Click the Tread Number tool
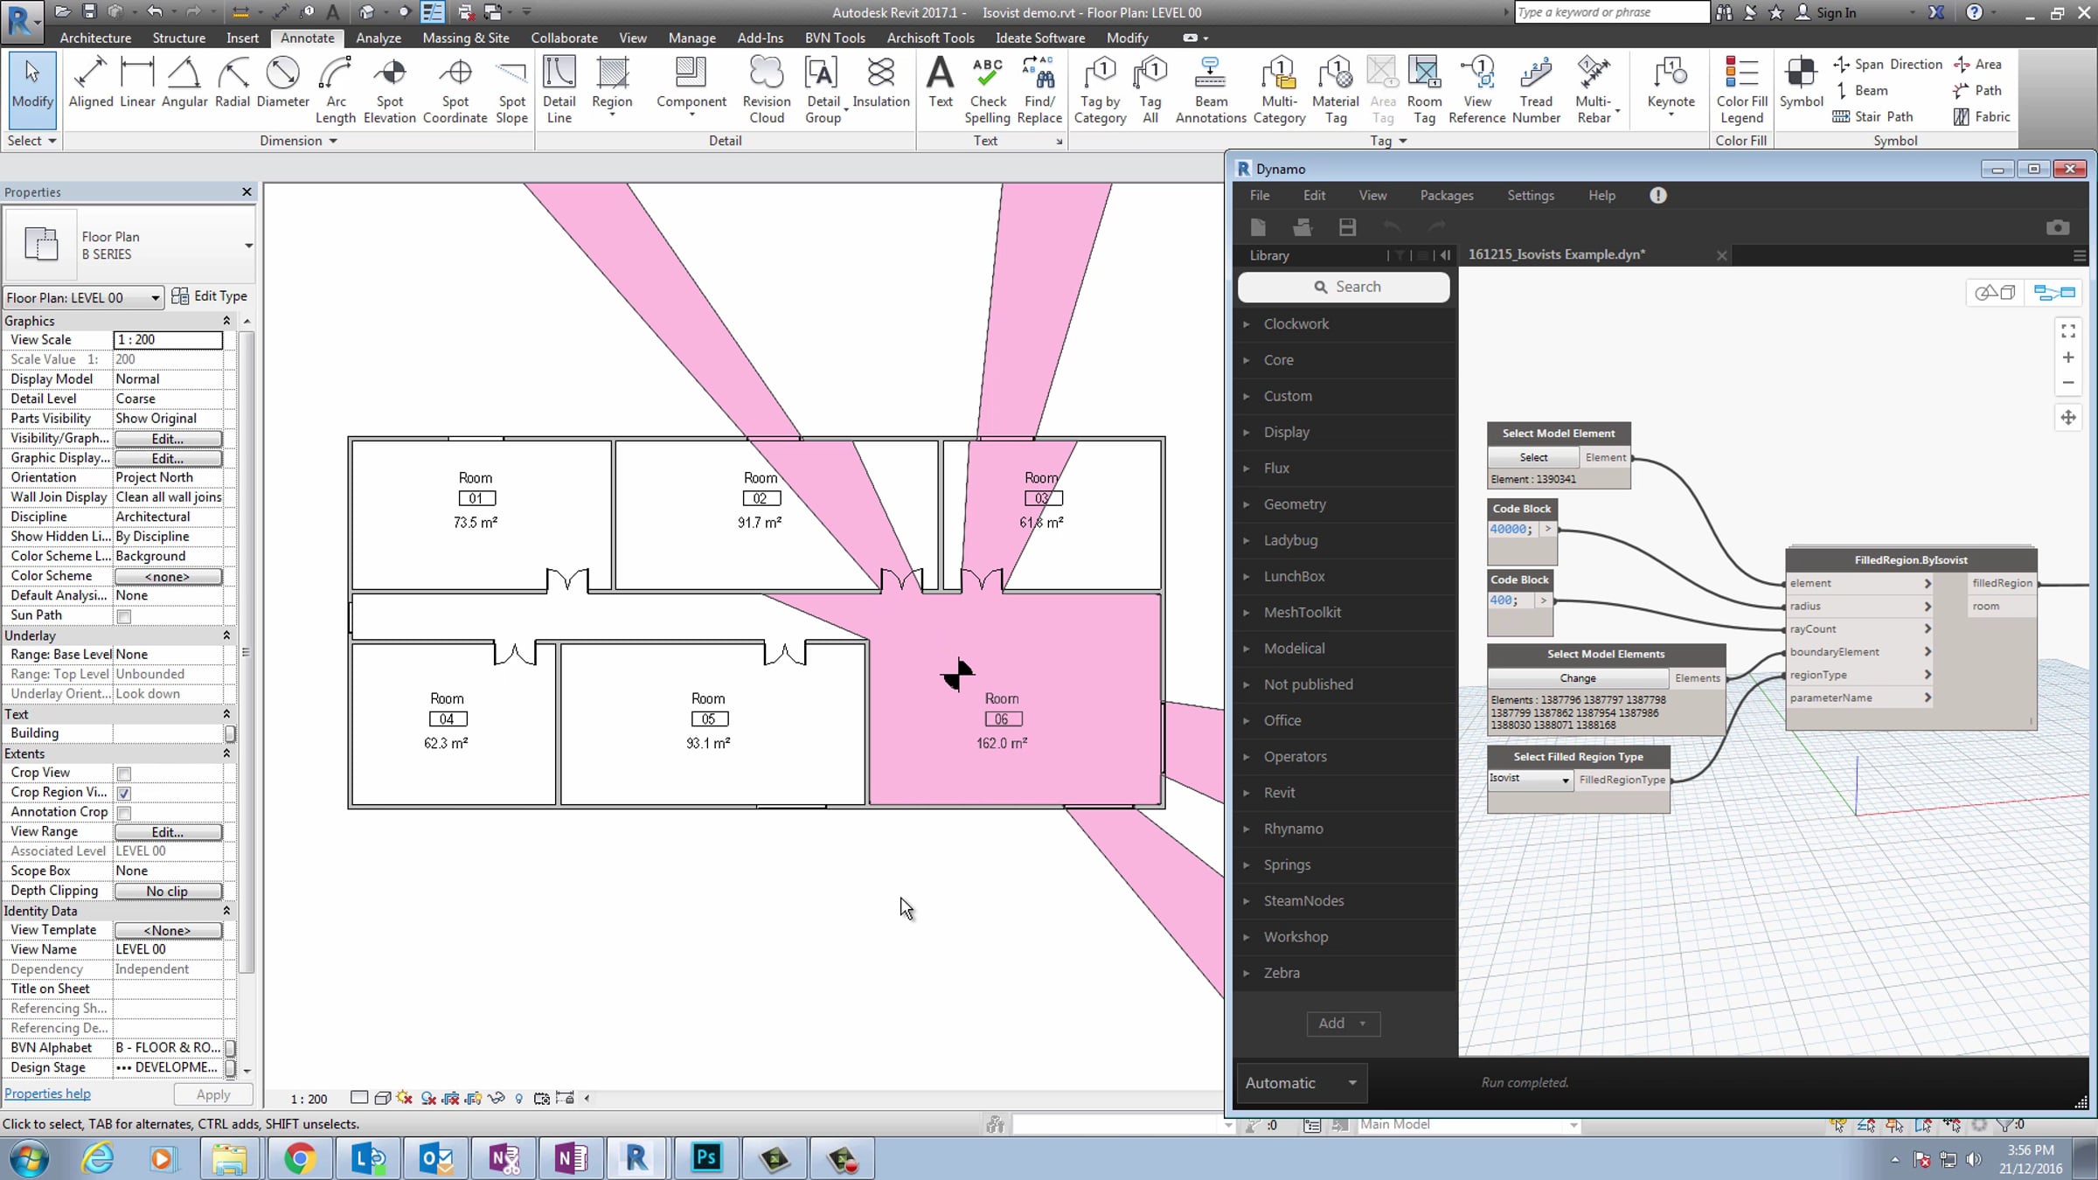Screen dimensions: 2098x1180 click(1536, 91)
